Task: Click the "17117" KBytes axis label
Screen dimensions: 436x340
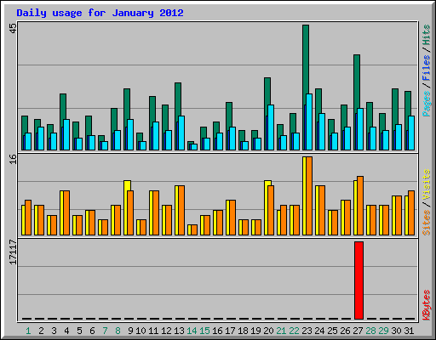Action: (13, 252)
